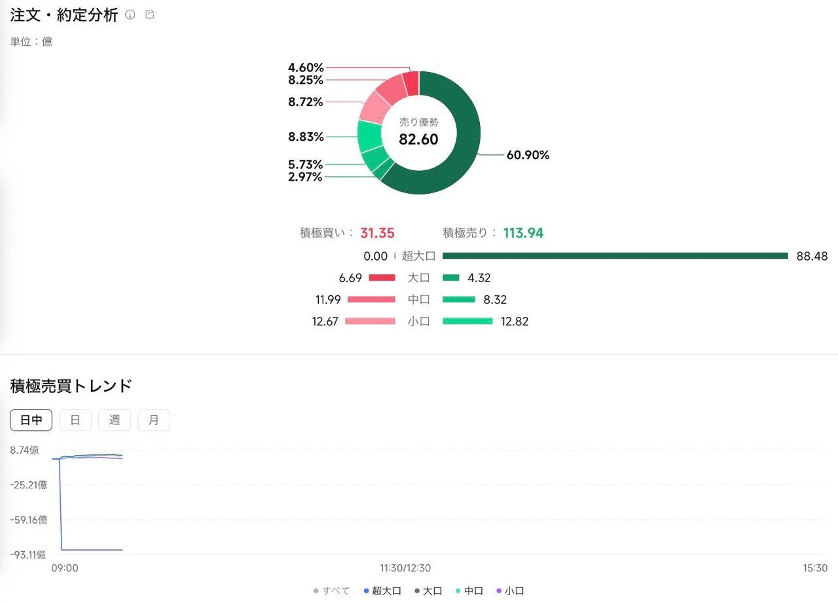838x603 pixels.
Task: Toggle the 超大口 legend series
Action: pyautogui.click(x=382, y=591)
